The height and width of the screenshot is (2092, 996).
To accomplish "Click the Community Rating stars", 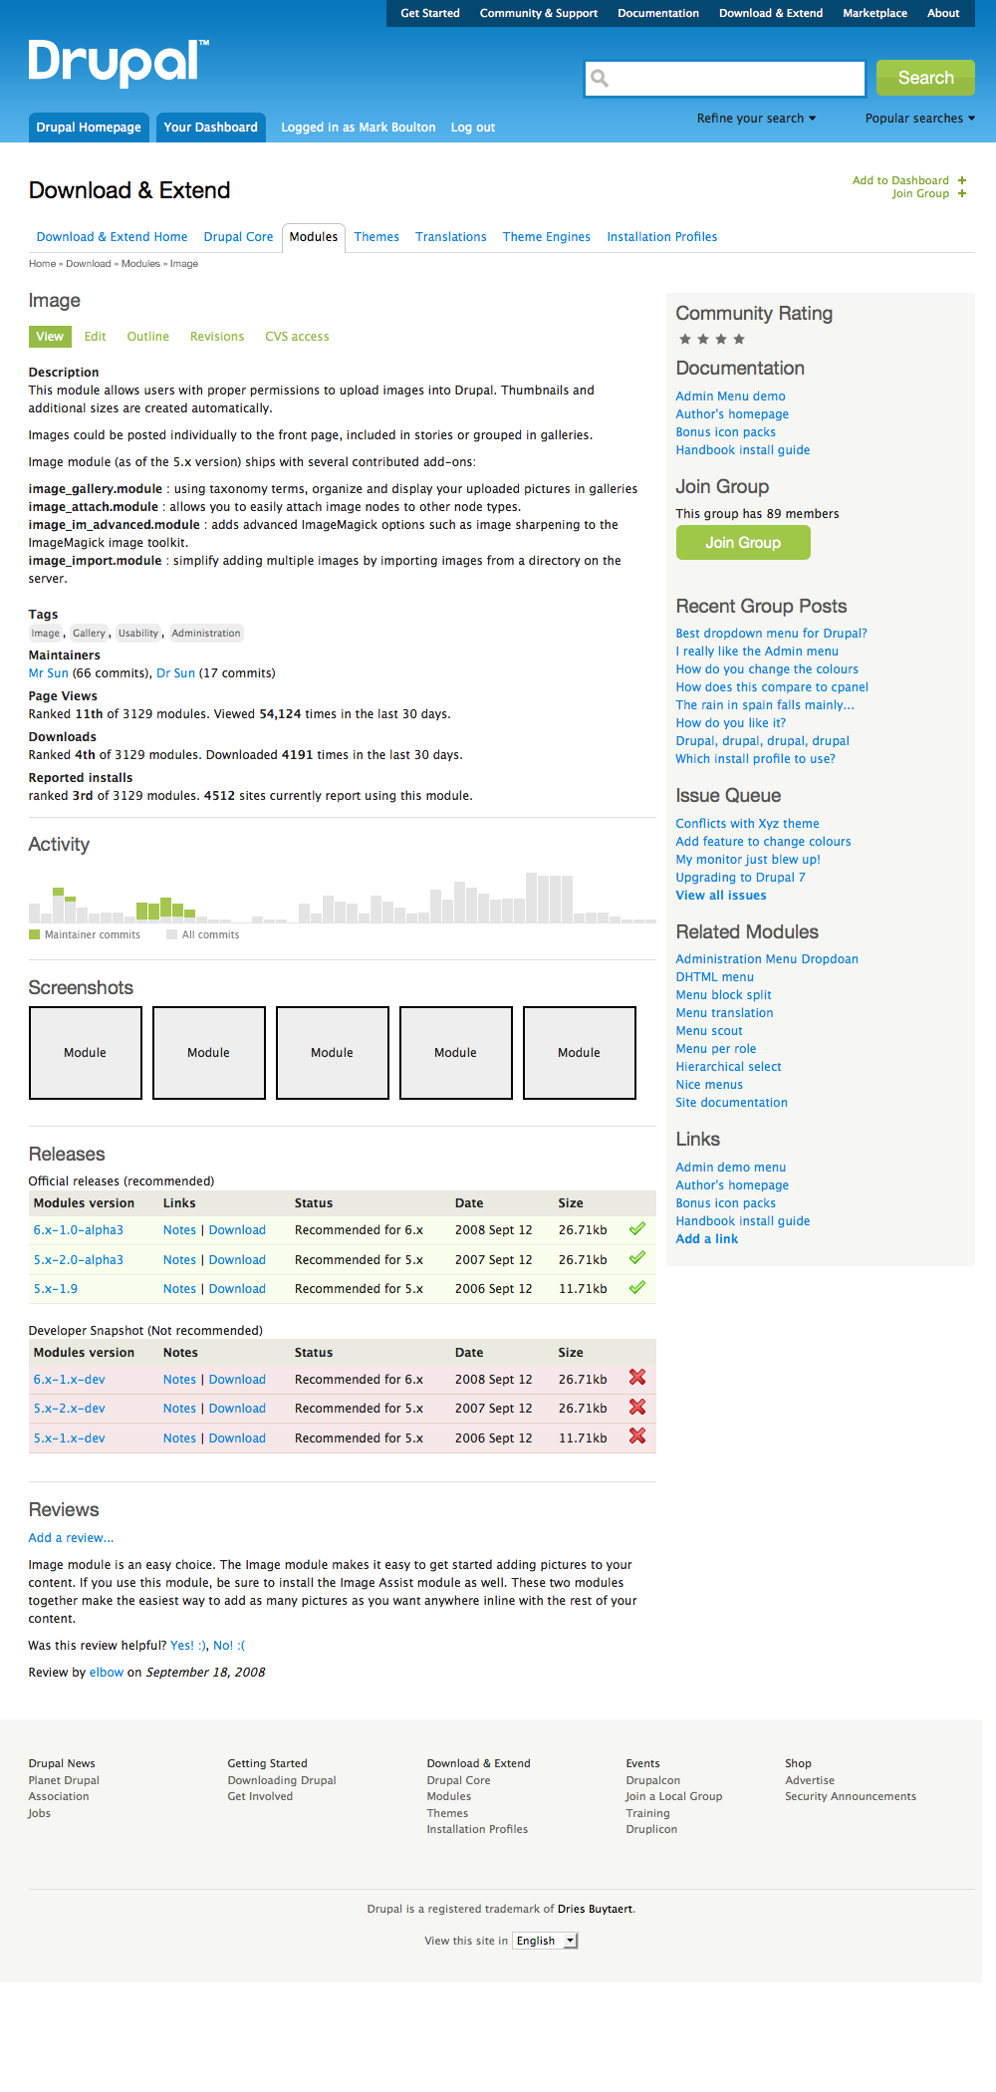I will [x=712, y=340].
